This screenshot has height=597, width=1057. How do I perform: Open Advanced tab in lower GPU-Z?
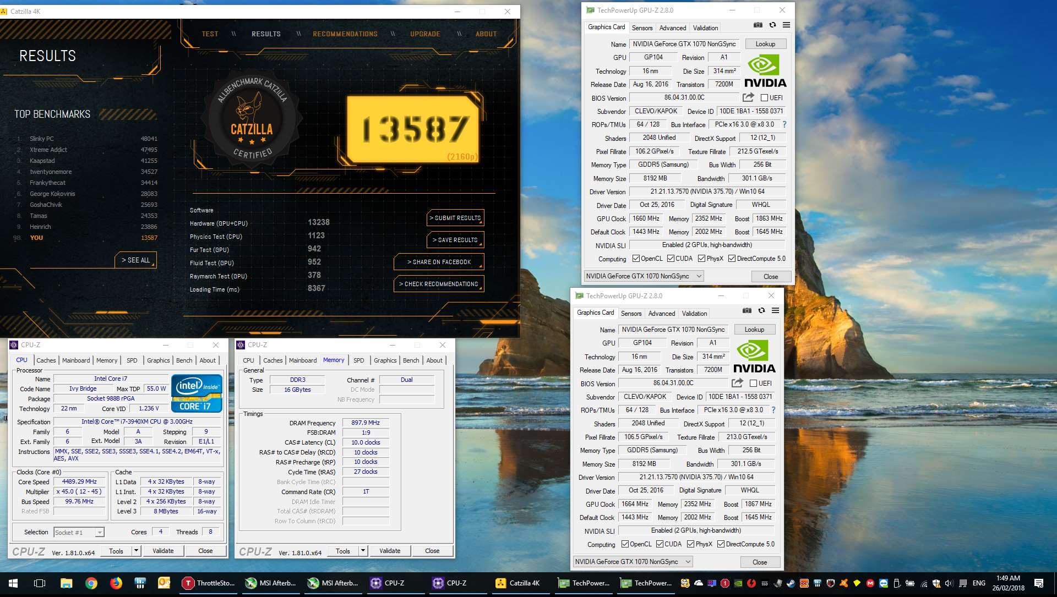pos(661,313)
